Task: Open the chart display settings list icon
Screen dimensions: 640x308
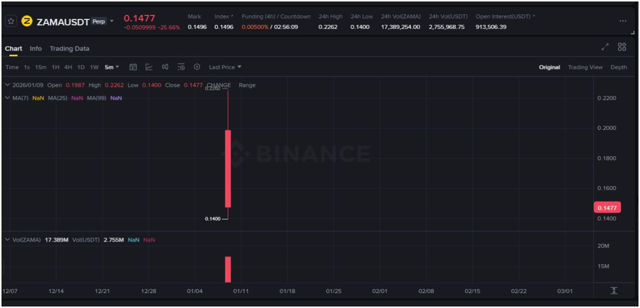Action: [x=181, y=67]
